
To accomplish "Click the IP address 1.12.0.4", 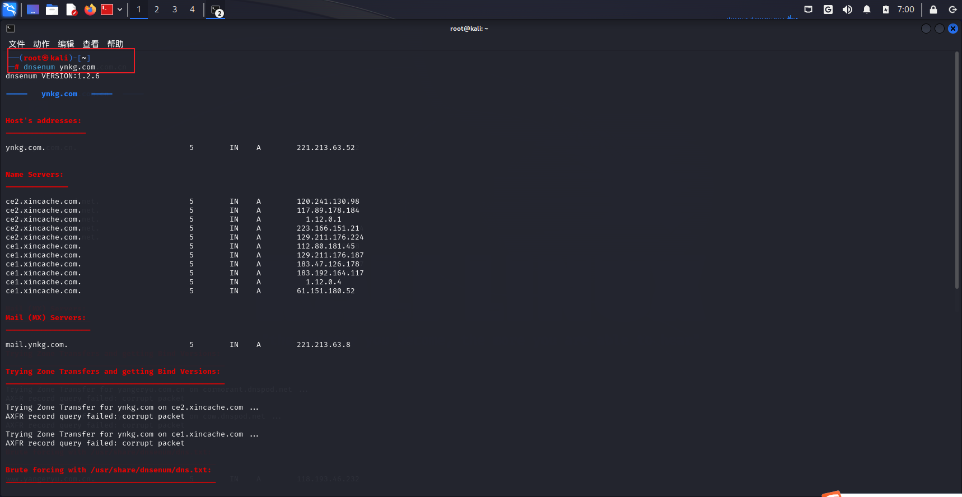I will coord(324,282).
